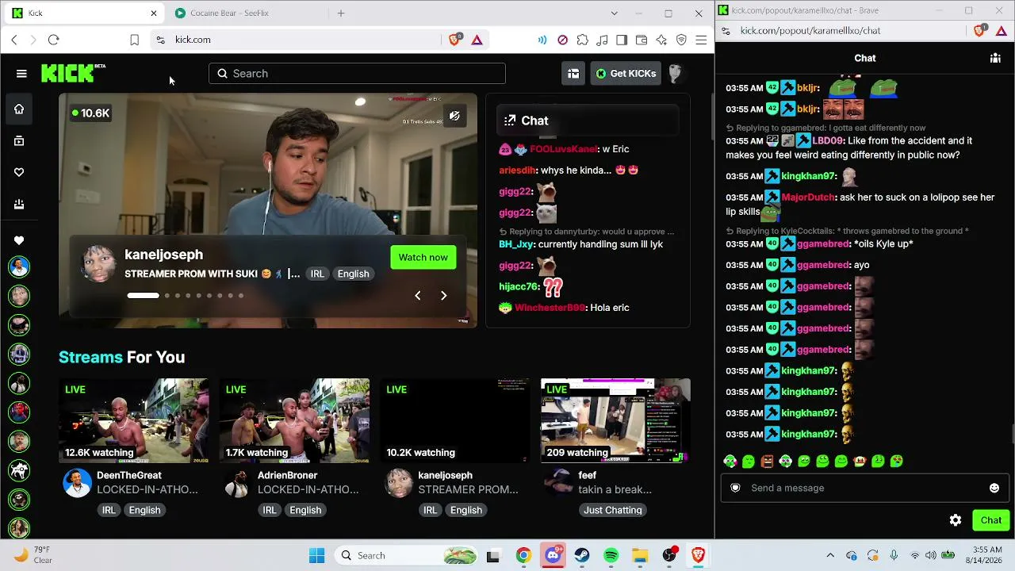
Task: Open the media control music note icon
Action: (603, 40)
